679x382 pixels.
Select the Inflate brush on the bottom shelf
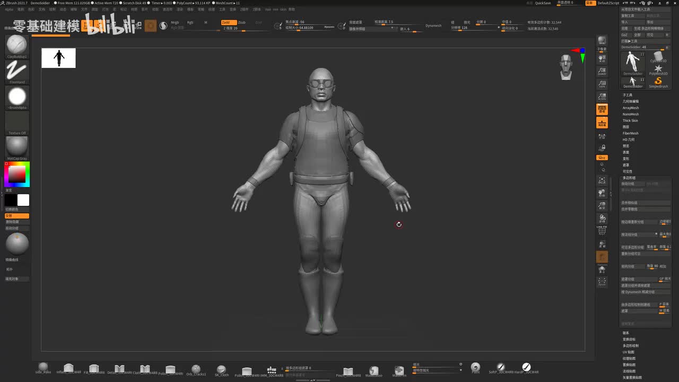(x=68, y=369)
